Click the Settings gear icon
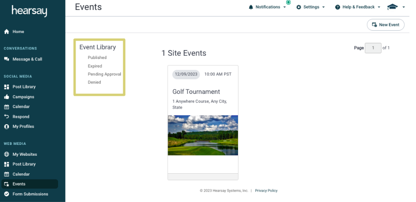Image resolution: width=416 pixels, height=202 pixels. point(299,7)
